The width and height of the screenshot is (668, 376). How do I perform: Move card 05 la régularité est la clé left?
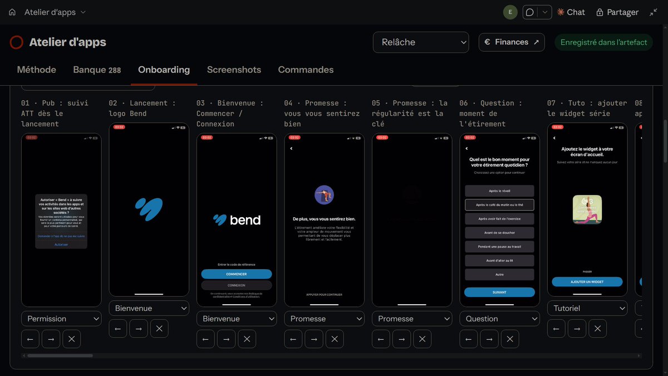tap(381, 339)
